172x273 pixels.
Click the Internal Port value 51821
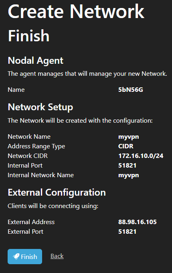127,166
